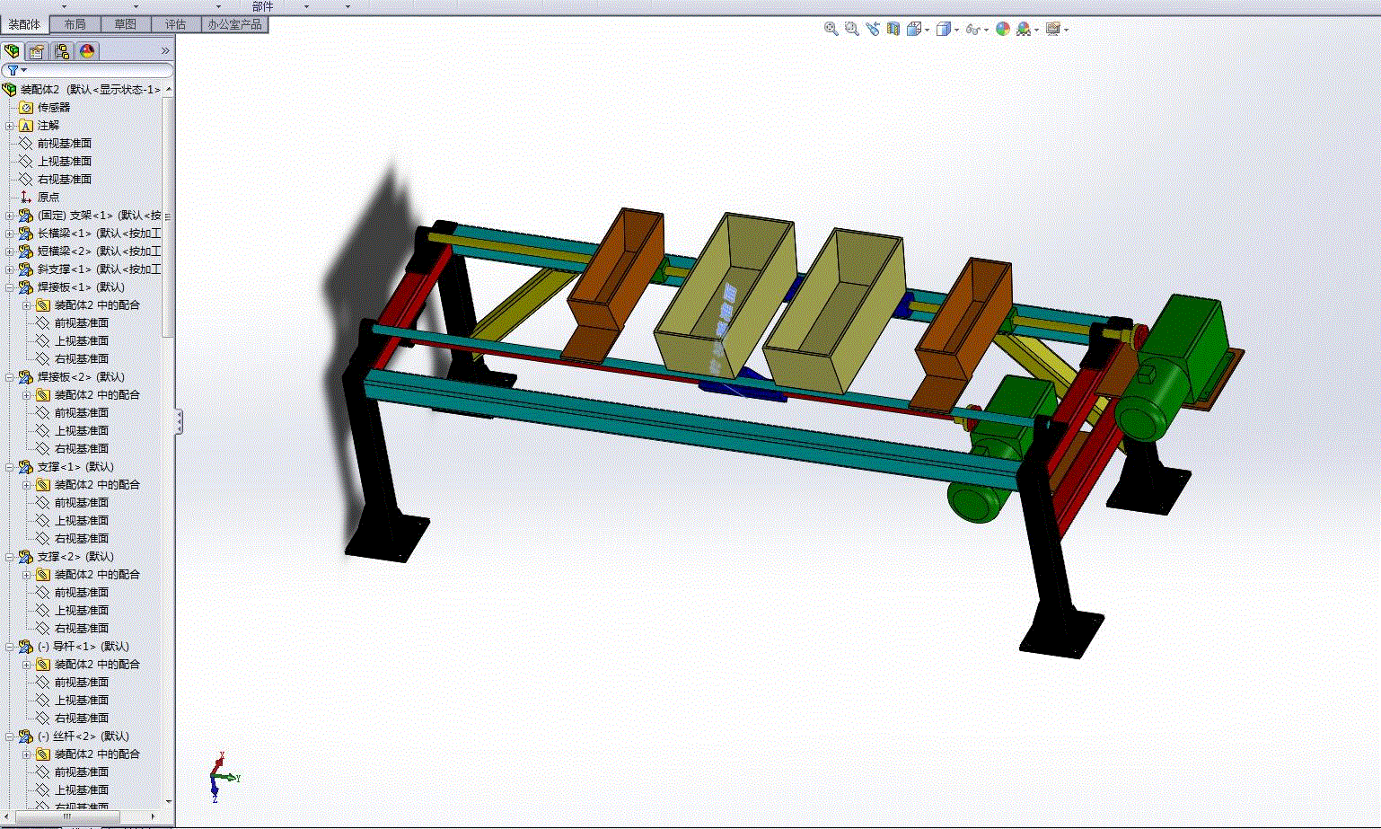Click the Edit Appearance color ball icon
This screenshot has height=829, width=1381.
point(1003,29)
